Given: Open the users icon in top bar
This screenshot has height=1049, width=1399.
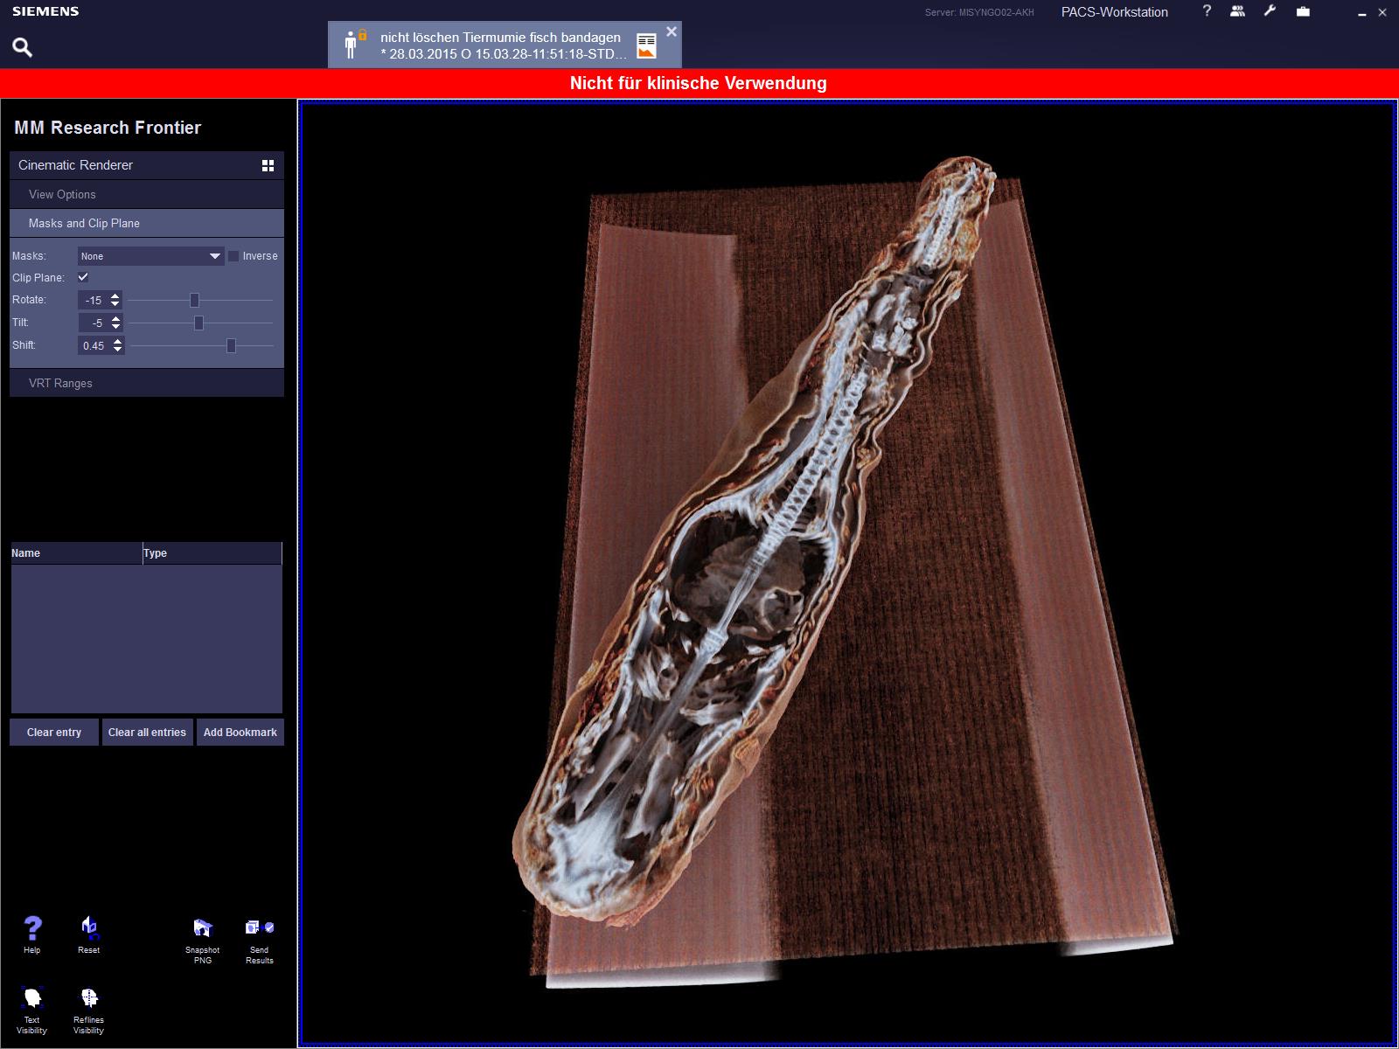Looking at the screenshot, I should pyautogui.click(x=1237, y=11).
